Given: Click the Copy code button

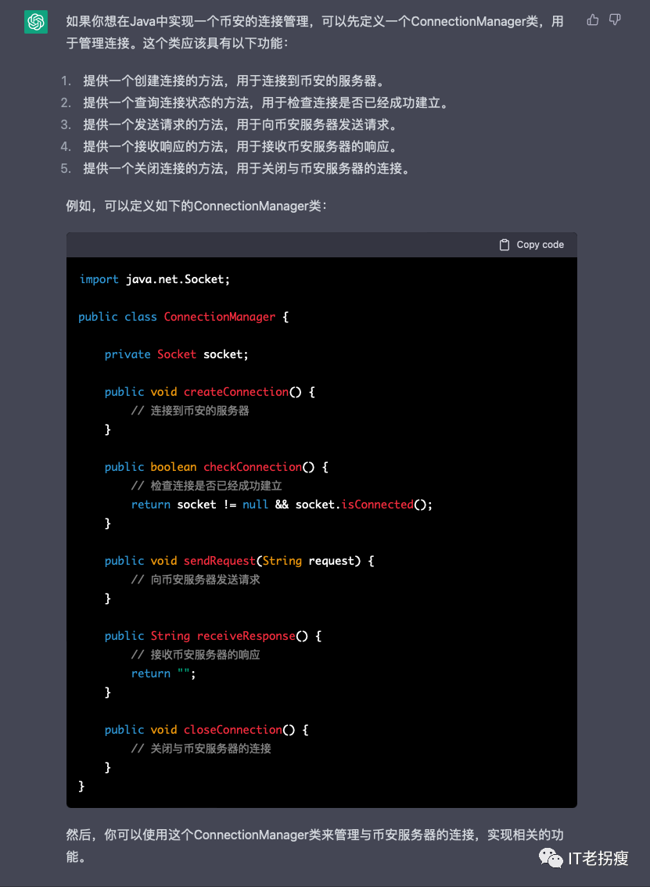Looking at the screenshot, I should coord(532,244).
